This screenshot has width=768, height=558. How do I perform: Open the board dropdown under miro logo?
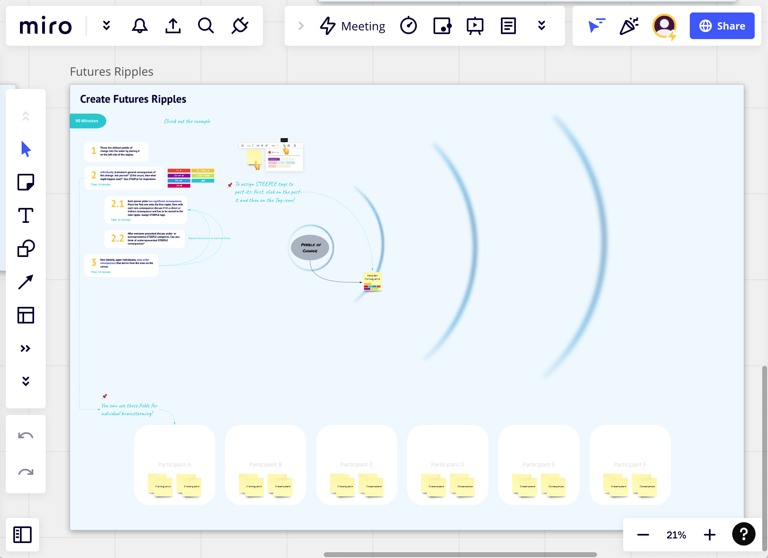click(x=107, y=26)
